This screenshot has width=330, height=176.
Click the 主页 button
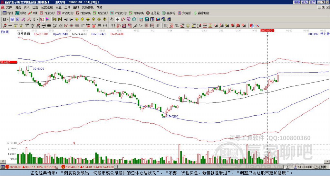[313, 2]
